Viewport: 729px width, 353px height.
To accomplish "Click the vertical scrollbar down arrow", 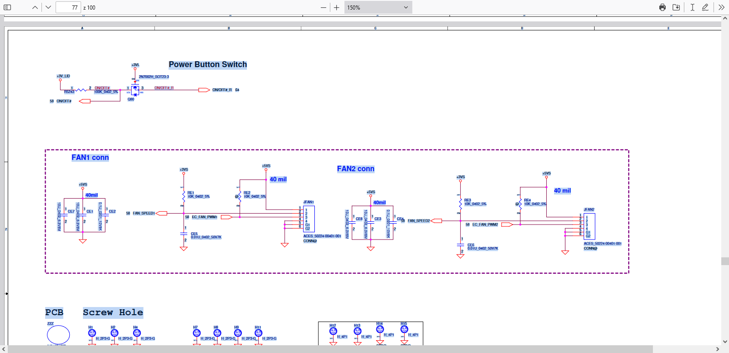I will (725, 342).
